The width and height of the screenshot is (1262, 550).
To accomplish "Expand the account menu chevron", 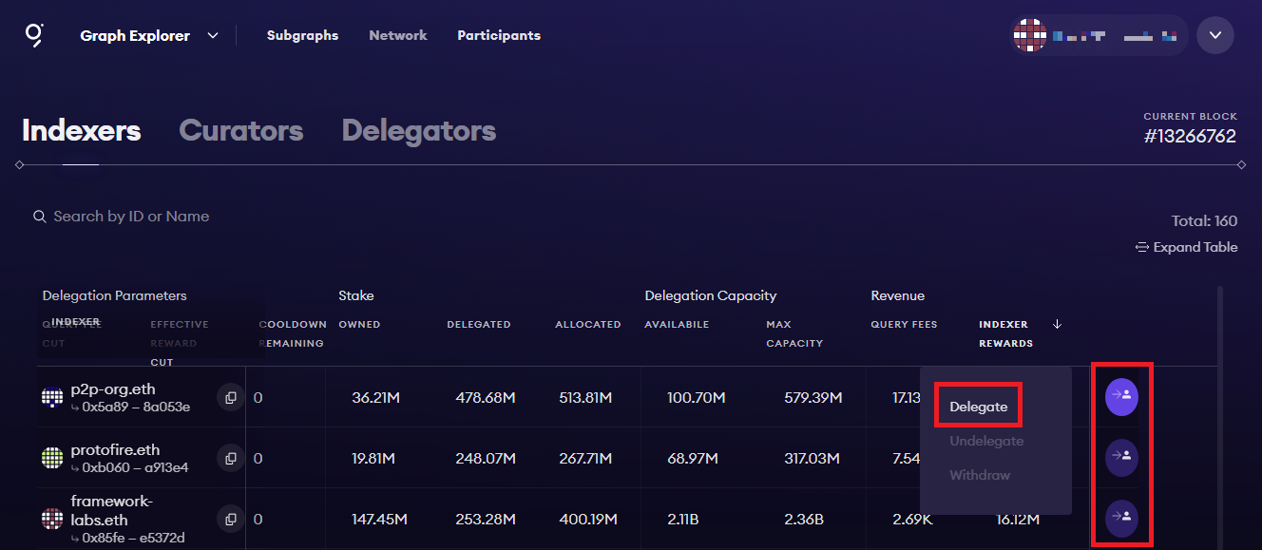I will pos(1214,35).
